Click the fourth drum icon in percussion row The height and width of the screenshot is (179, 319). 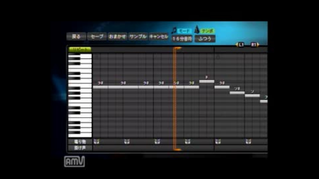pos(187,142)
